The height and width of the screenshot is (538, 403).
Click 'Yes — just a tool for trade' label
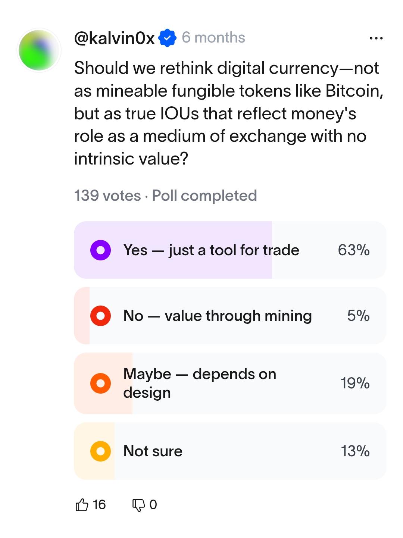click(211, 250)
